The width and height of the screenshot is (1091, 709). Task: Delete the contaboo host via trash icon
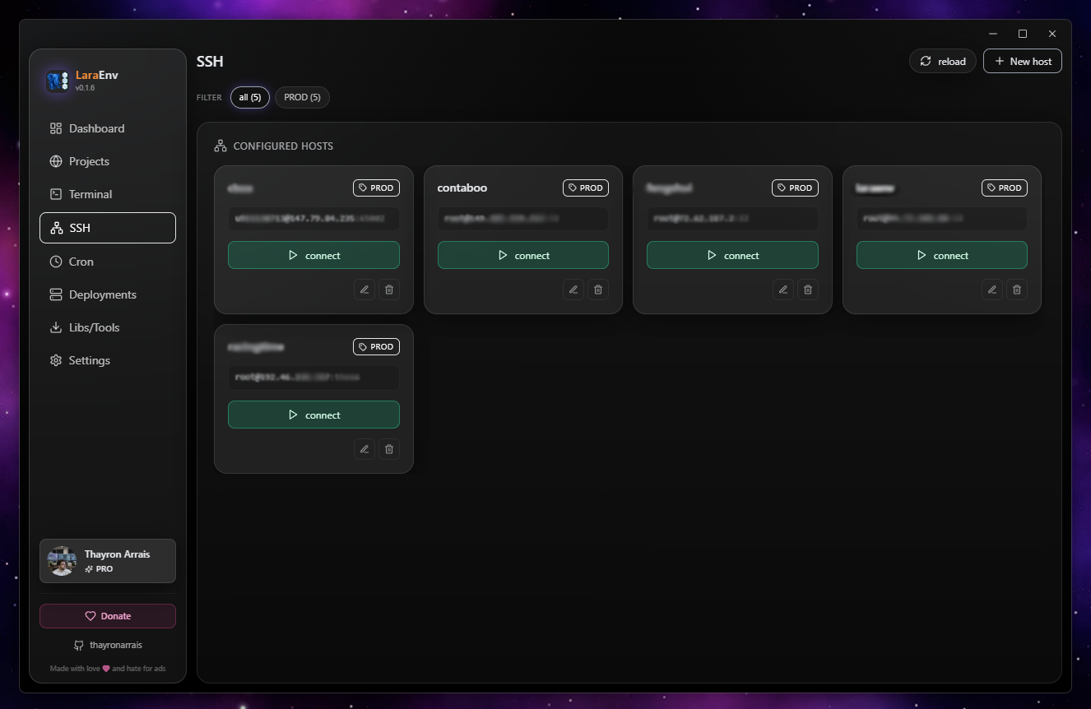click(598, 290)
